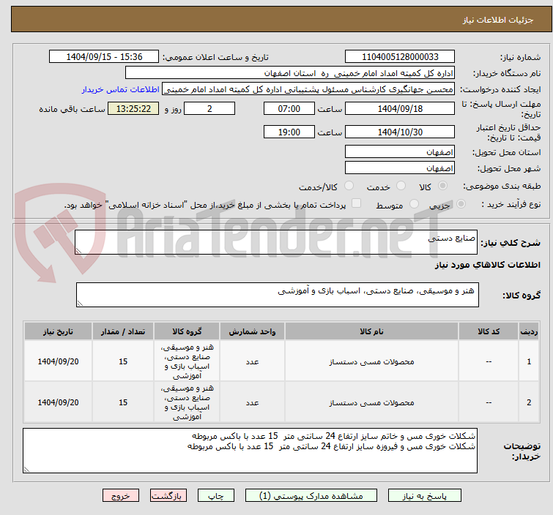Click the delivery city field 'اصفهان'

[400, 168]
